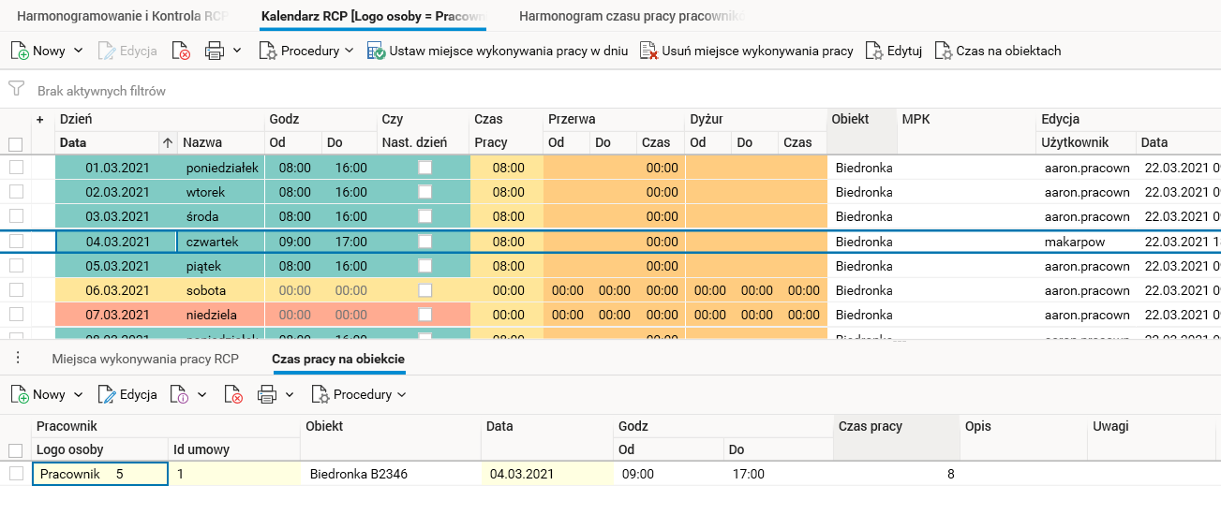The height and width of the screenshot is (515, 1221).
Task: Sort by the Data column header
Action: [x=108, y=142]
